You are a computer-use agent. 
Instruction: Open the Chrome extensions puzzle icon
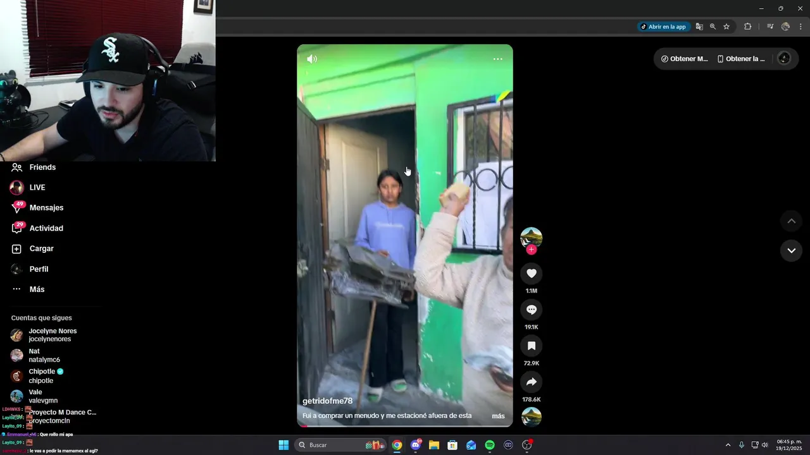pyautogui.click(x=747, y=27)
